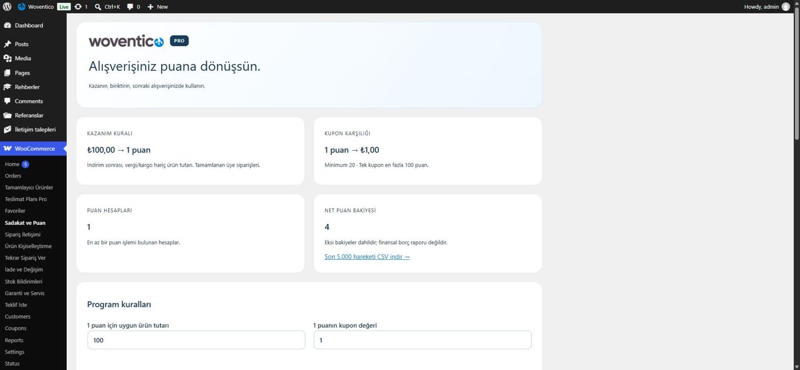Open Ctrl+K search command palette
The image size is (800, 370).
point(107,7)
